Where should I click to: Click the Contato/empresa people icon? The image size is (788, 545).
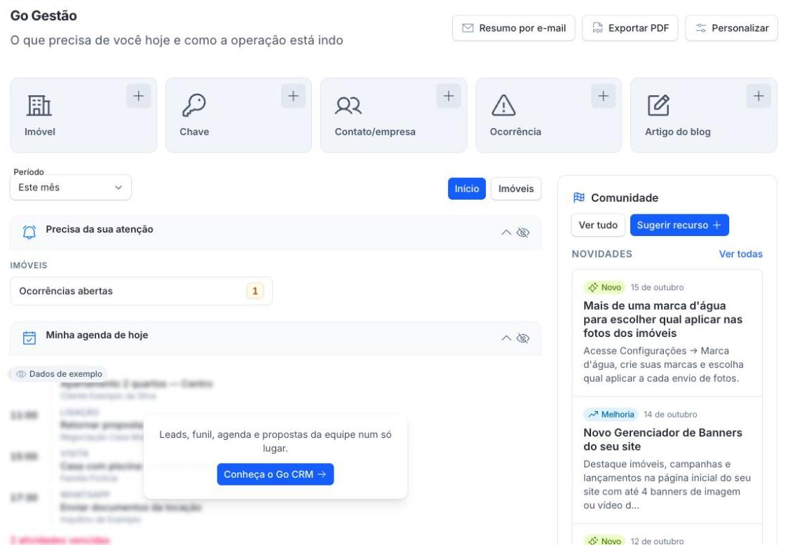[348, 106]
